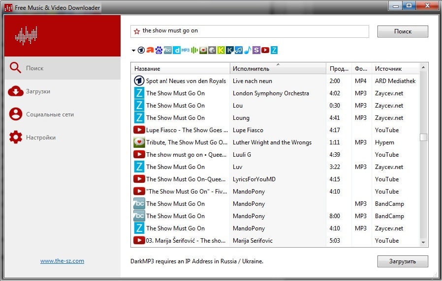The width and height of the screenshot is (442, 281).
Task: Sort by the Фо... format column
Action: pyautogui.click(x=362, y=68)
